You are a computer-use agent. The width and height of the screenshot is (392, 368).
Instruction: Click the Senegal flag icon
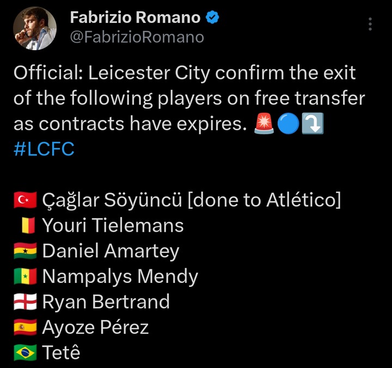pos(25,277)
